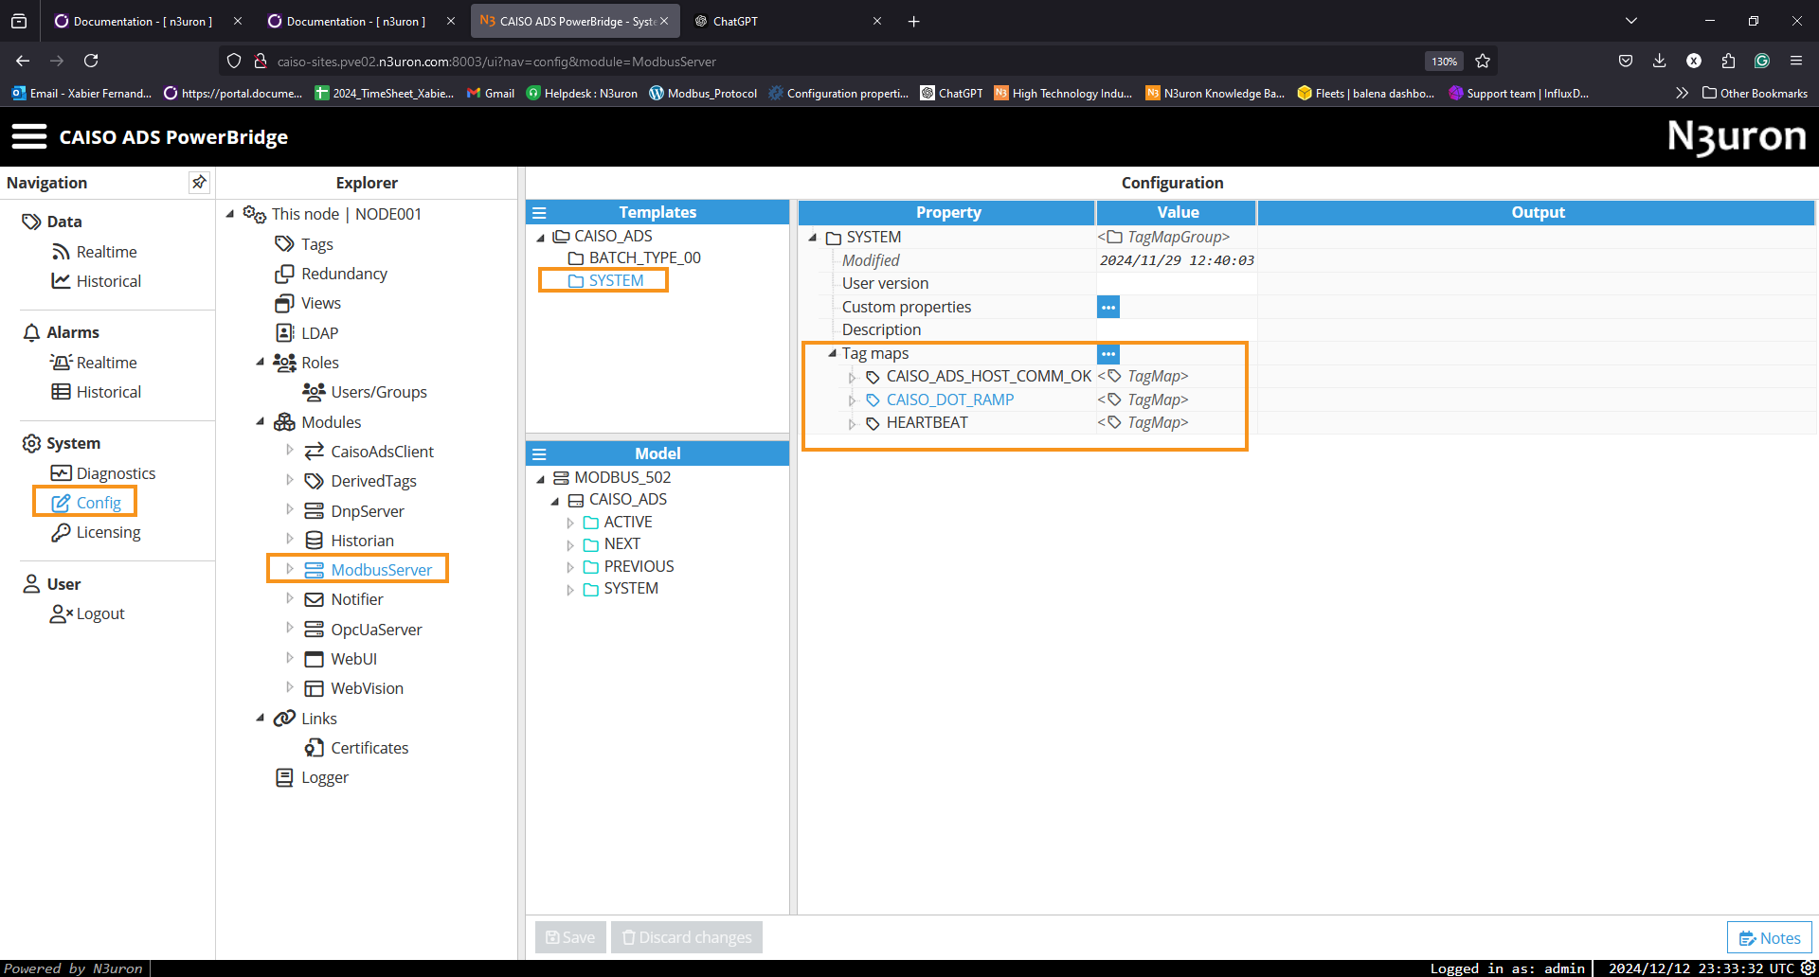Select Tags in the Explorer tree
Viewport: 1819px width, 977px height.
(304, 244)
